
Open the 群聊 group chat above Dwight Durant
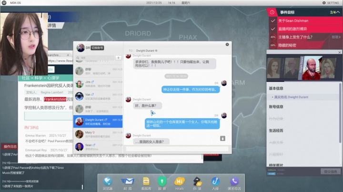[98, 109]
